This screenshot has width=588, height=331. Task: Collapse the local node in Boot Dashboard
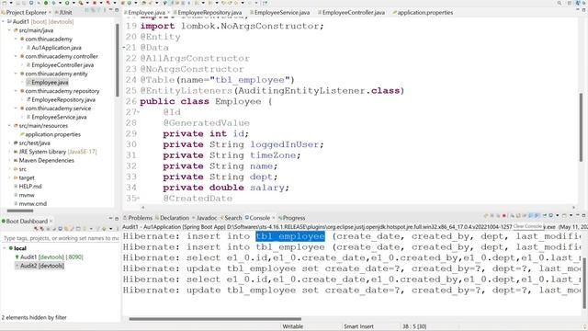[x=5, y=248]
